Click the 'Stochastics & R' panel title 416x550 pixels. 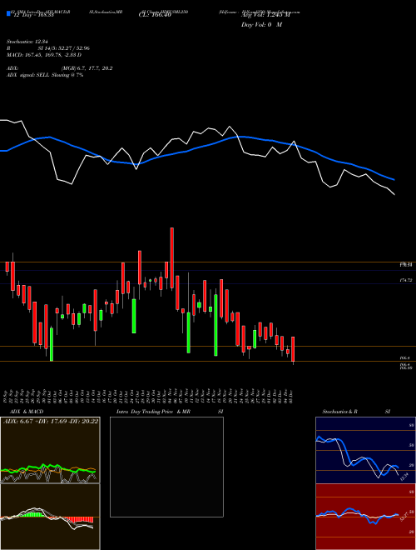tap(339, 412)
